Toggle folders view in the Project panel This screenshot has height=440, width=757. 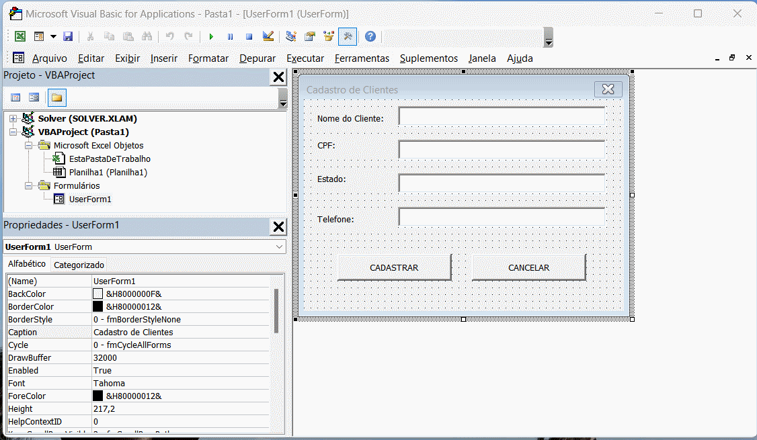57,98
